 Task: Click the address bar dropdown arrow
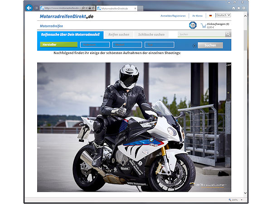(x=86, y=8)
